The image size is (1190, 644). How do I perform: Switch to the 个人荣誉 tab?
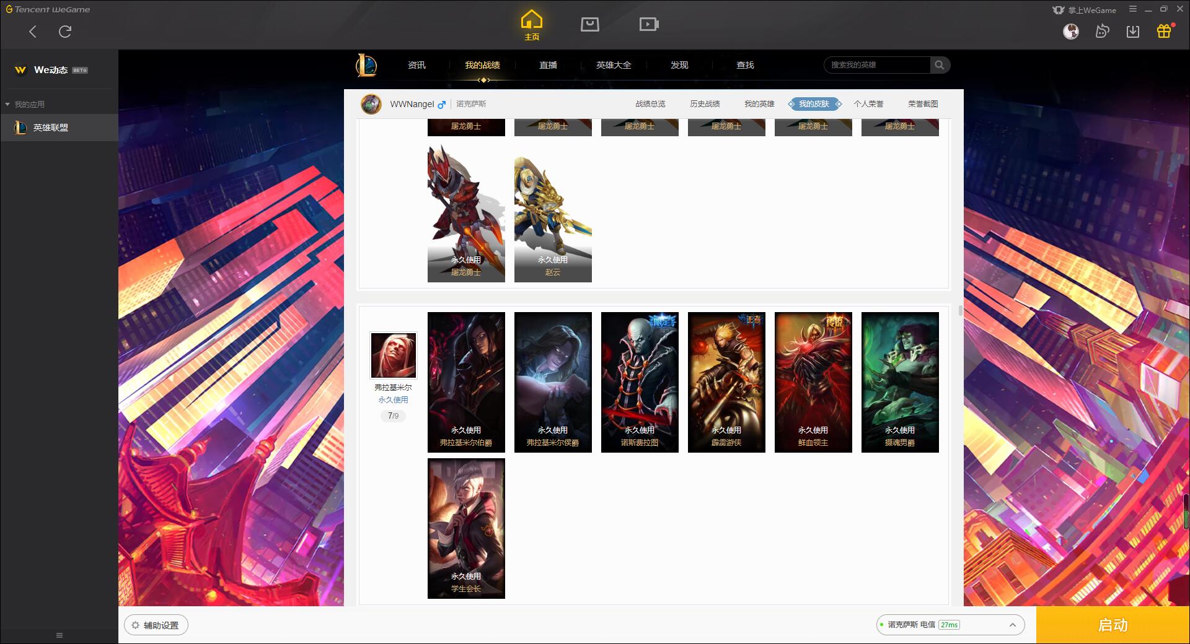pyautogui.click(x=868, y=104)
